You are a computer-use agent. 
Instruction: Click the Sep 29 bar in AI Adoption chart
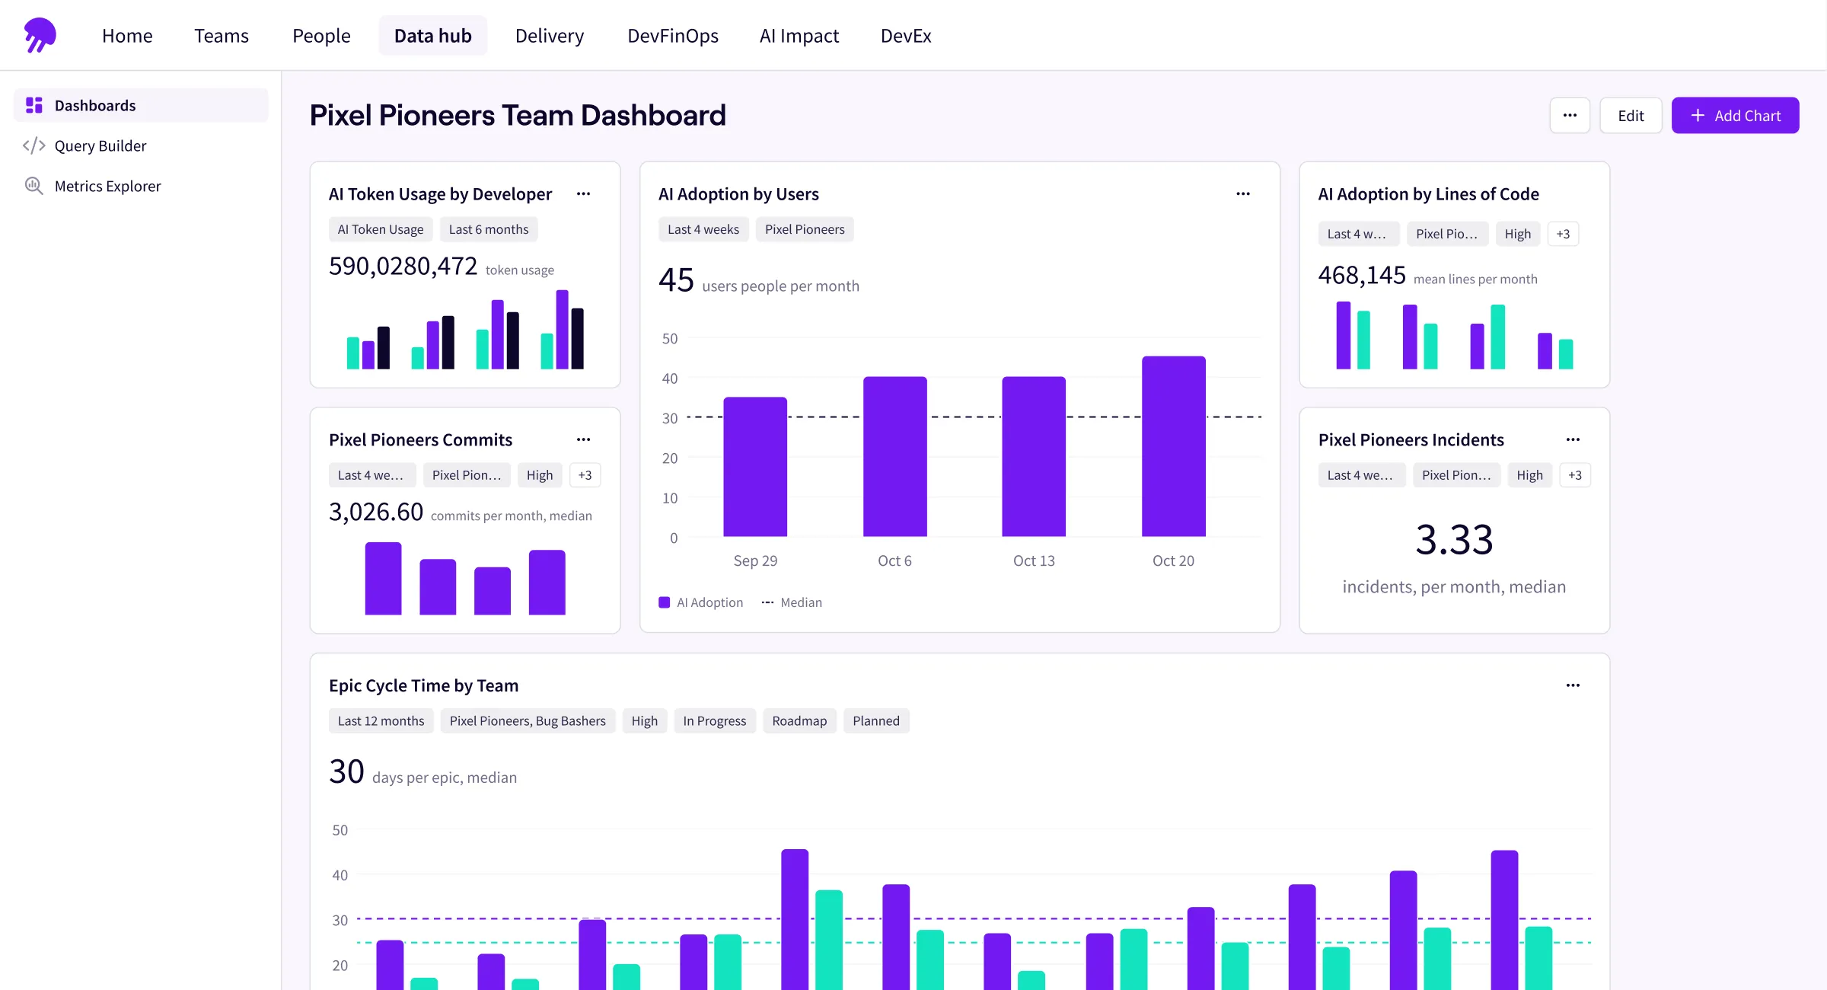tap(755, 467)
